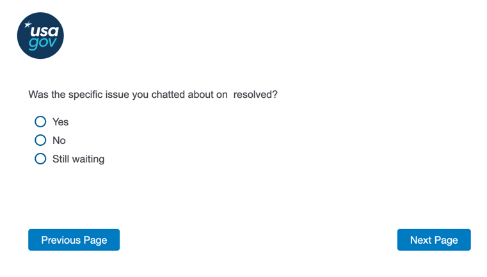Click the "gov" text inside the logo
The width and height of the screenshot is (487, 277).
pos(44,44)
